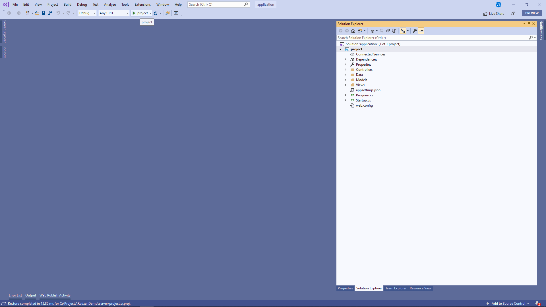
Task: Expand the Models folder
Action: (x=346, y=80)
